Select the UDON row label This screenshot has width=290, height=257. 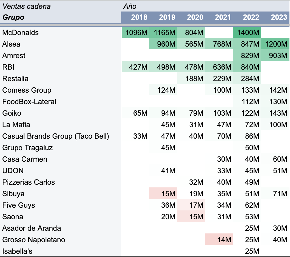[x=13, y=171]
